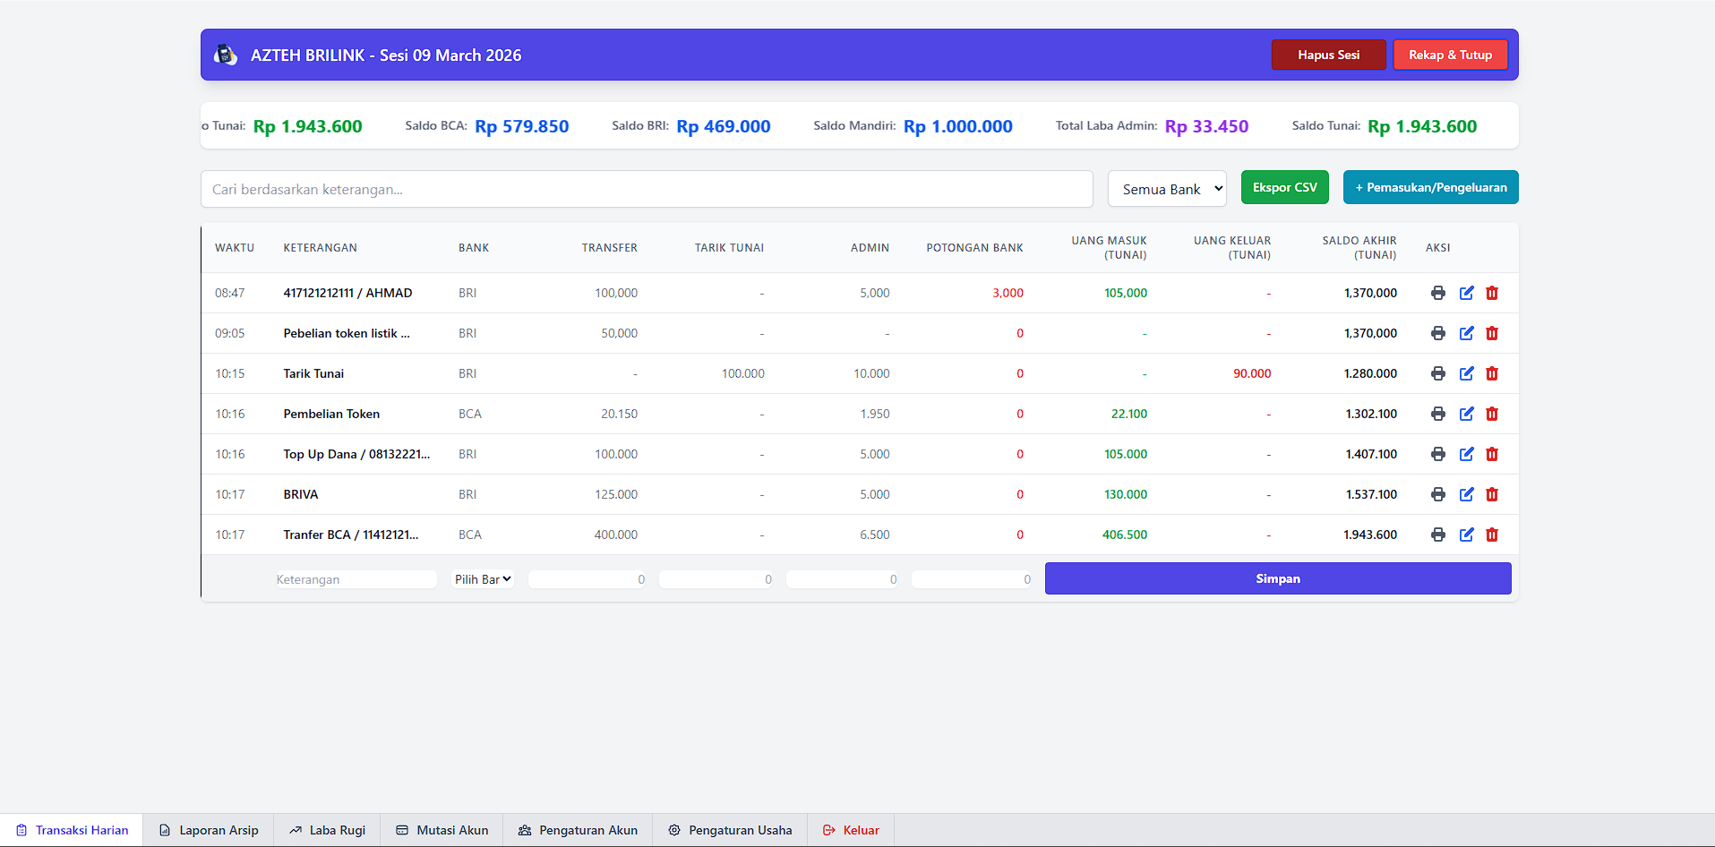
Task: Delete the Pembelian Token transaction
Action: [1492, 414]
